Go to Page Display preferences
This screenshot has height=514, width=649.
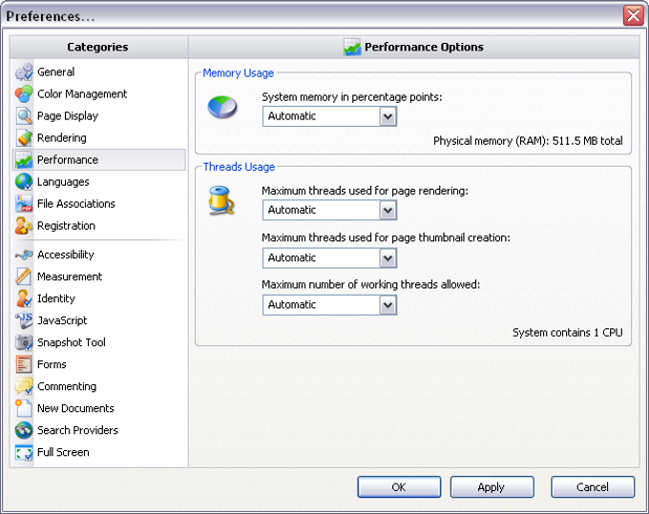(68, 115)
